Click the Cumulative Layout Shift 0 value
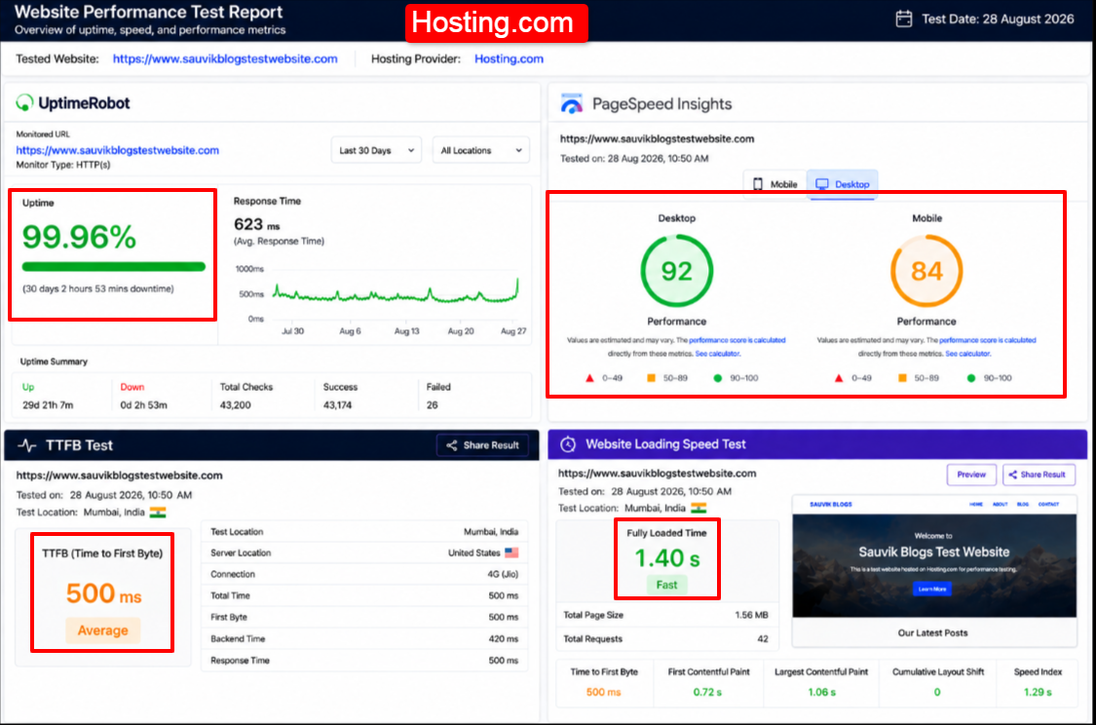 (937, 692)
